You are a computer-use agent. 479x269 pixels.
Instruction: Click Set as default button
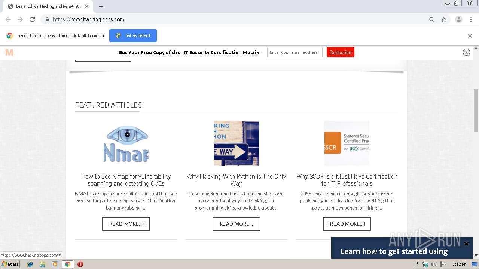pyautogui.click(x=133, y=35)
